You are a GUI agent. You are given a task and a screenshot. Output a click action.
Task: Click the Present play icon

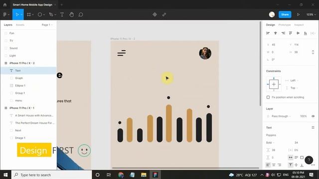298,14
